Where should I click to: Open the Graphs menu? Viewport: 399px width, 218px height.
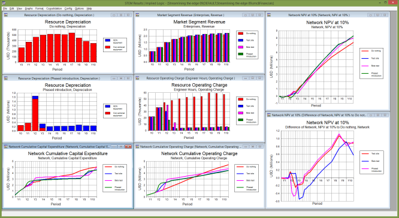click(x=29, y=8)
